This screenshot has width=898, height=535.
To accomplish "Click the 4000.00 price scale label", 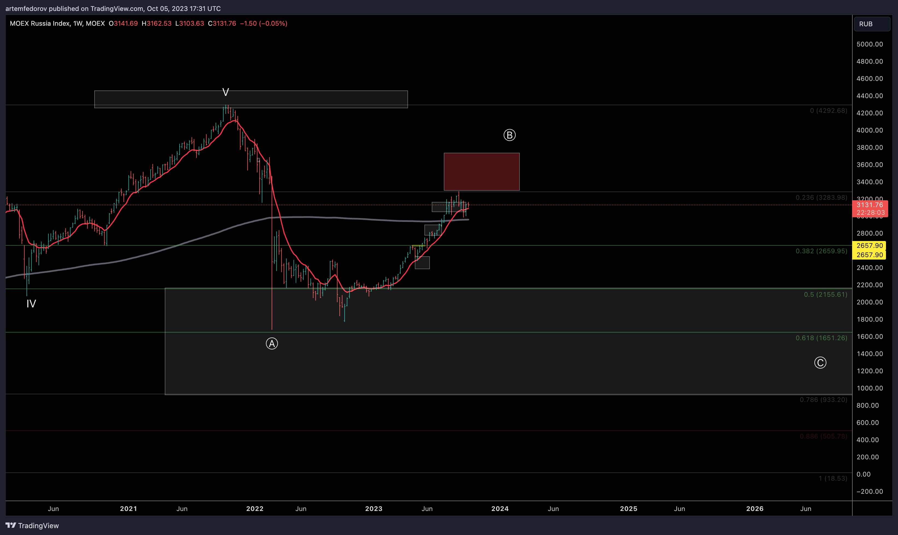I will click(870, 130).
